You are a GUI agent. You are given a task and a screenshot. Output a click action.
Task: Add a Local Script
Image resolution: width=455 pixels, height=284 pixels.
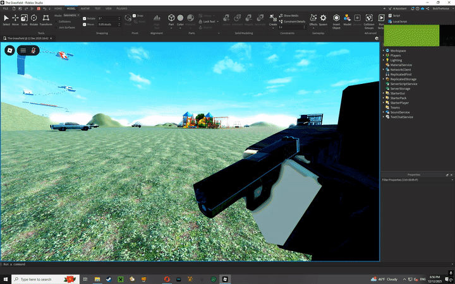399,21
